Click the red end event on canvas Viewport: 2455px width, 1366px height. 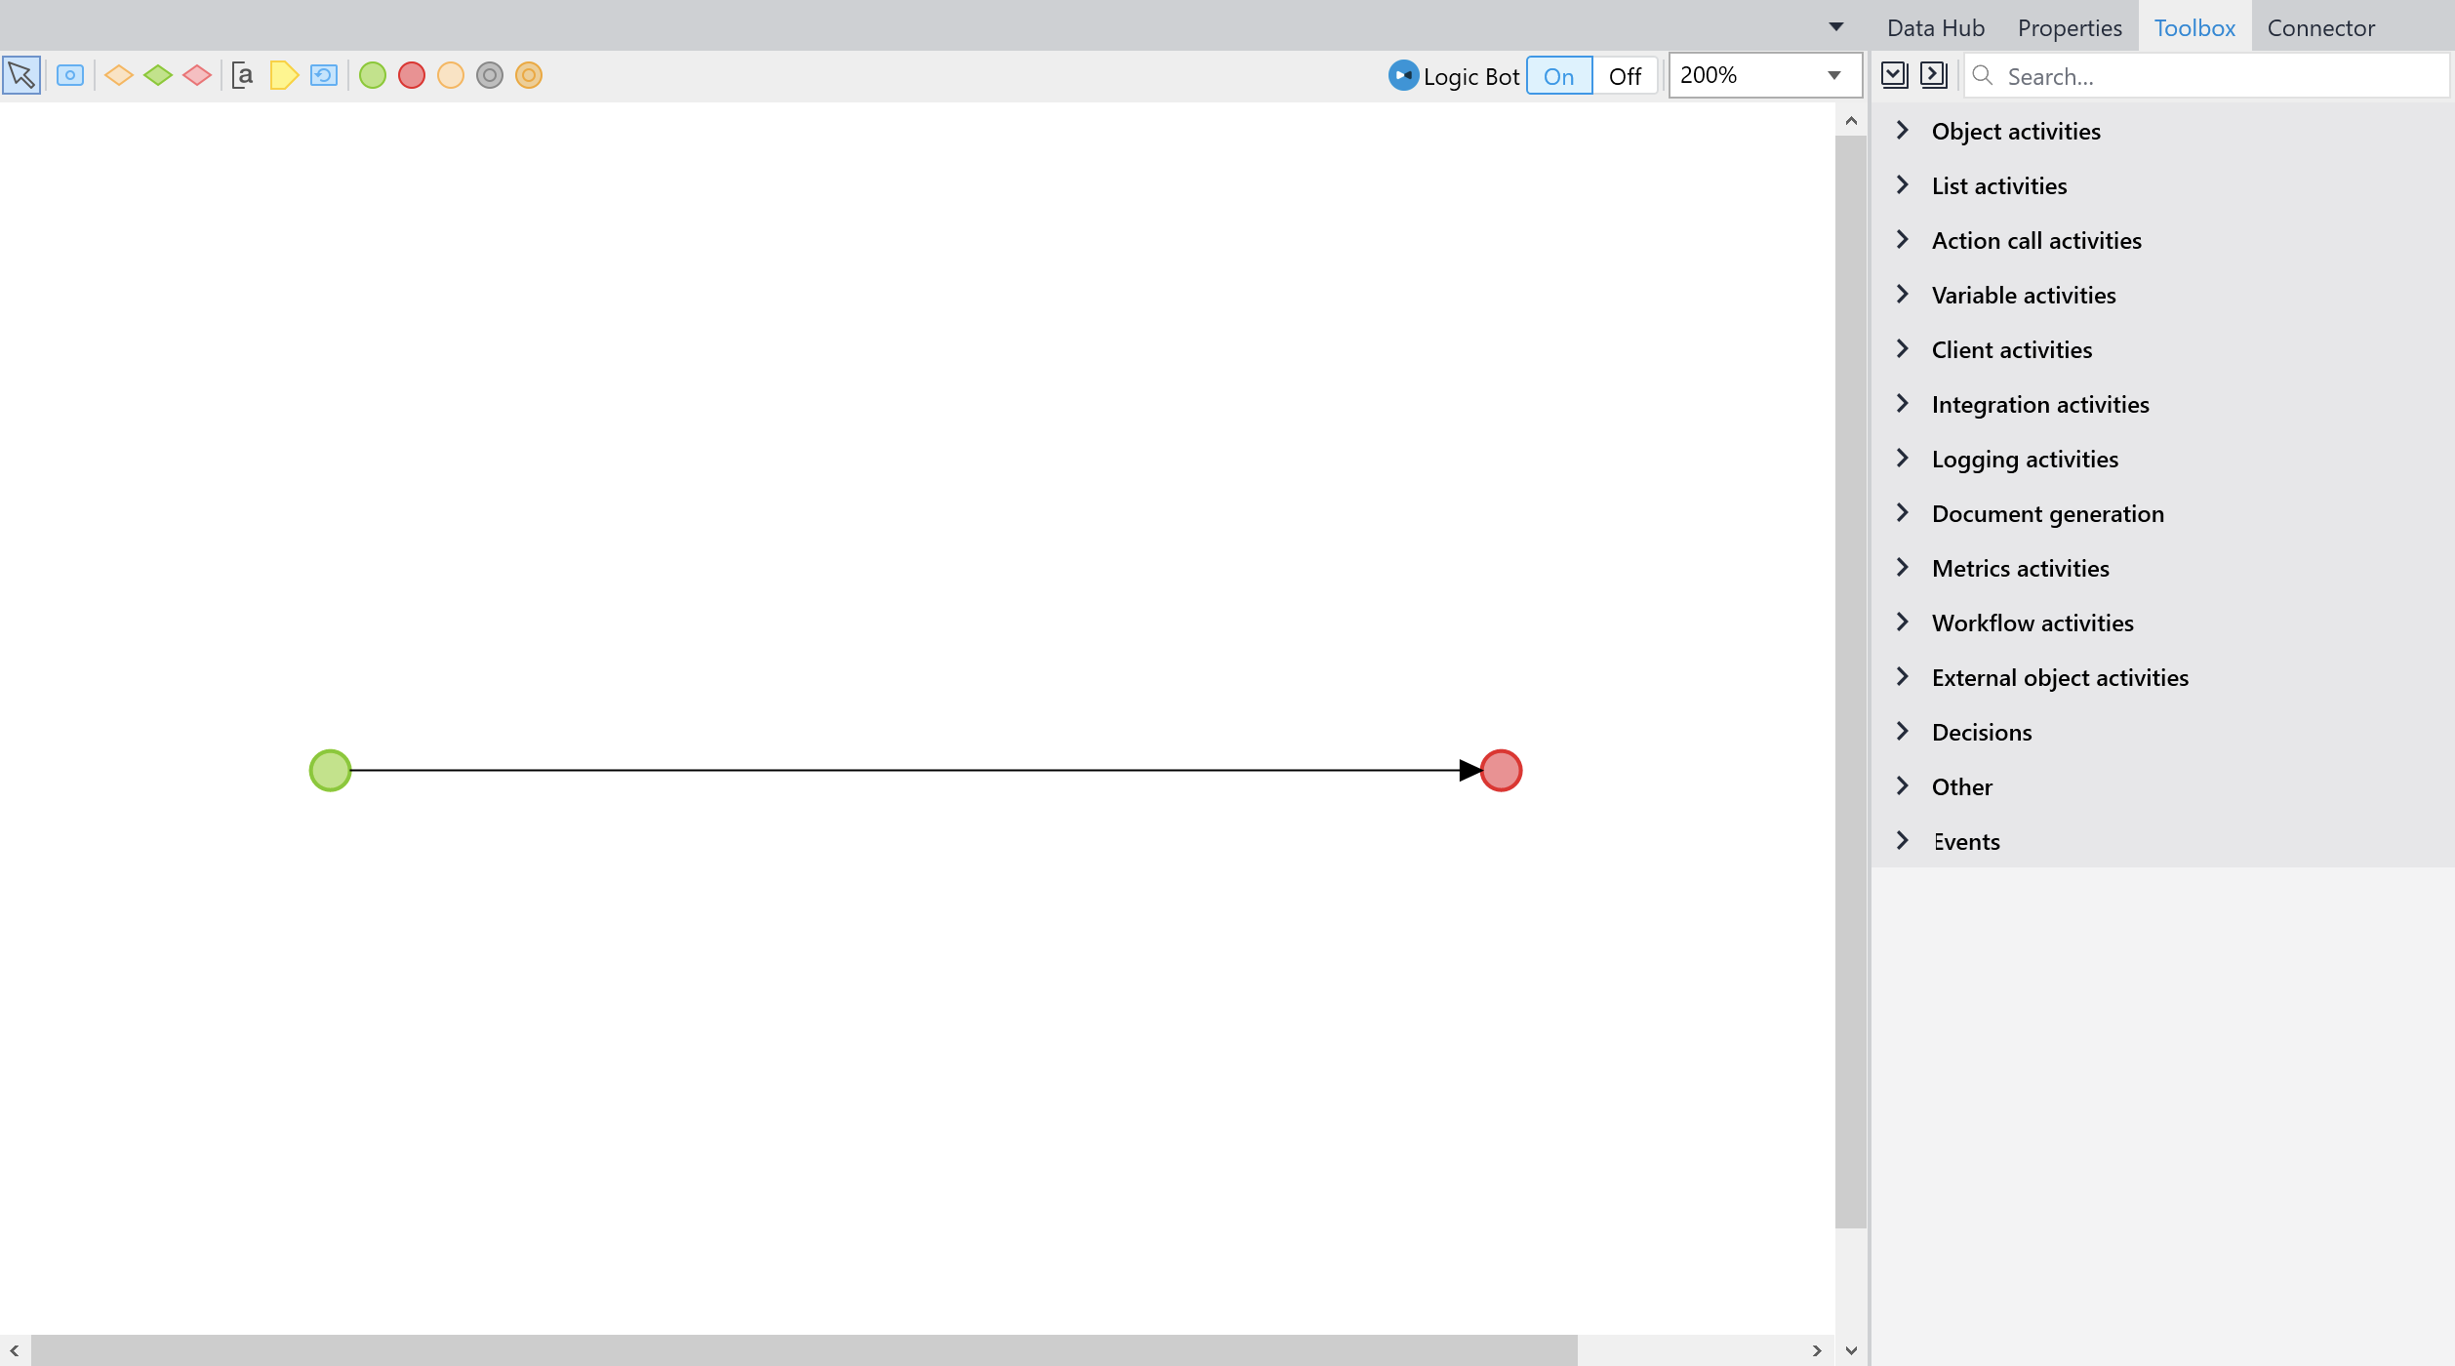pyautogui.click(x=1501, y=771)
